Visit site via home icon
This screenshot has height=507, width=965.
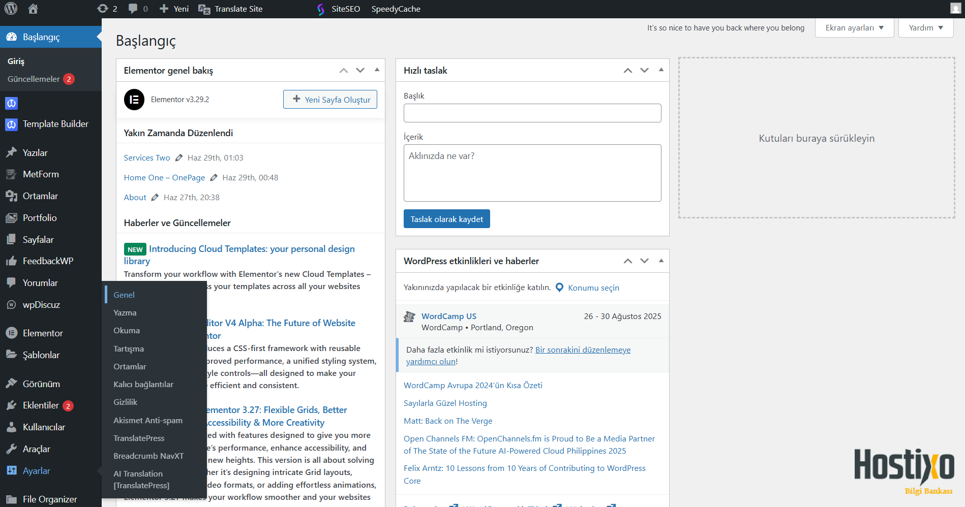(33, 9)
